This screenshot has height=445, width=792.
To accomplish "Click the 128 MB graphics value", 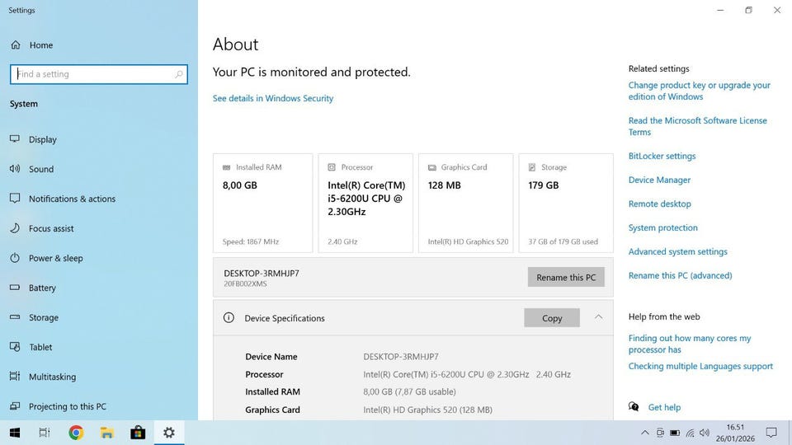I will pyautogui.click(x=445, y=185).
